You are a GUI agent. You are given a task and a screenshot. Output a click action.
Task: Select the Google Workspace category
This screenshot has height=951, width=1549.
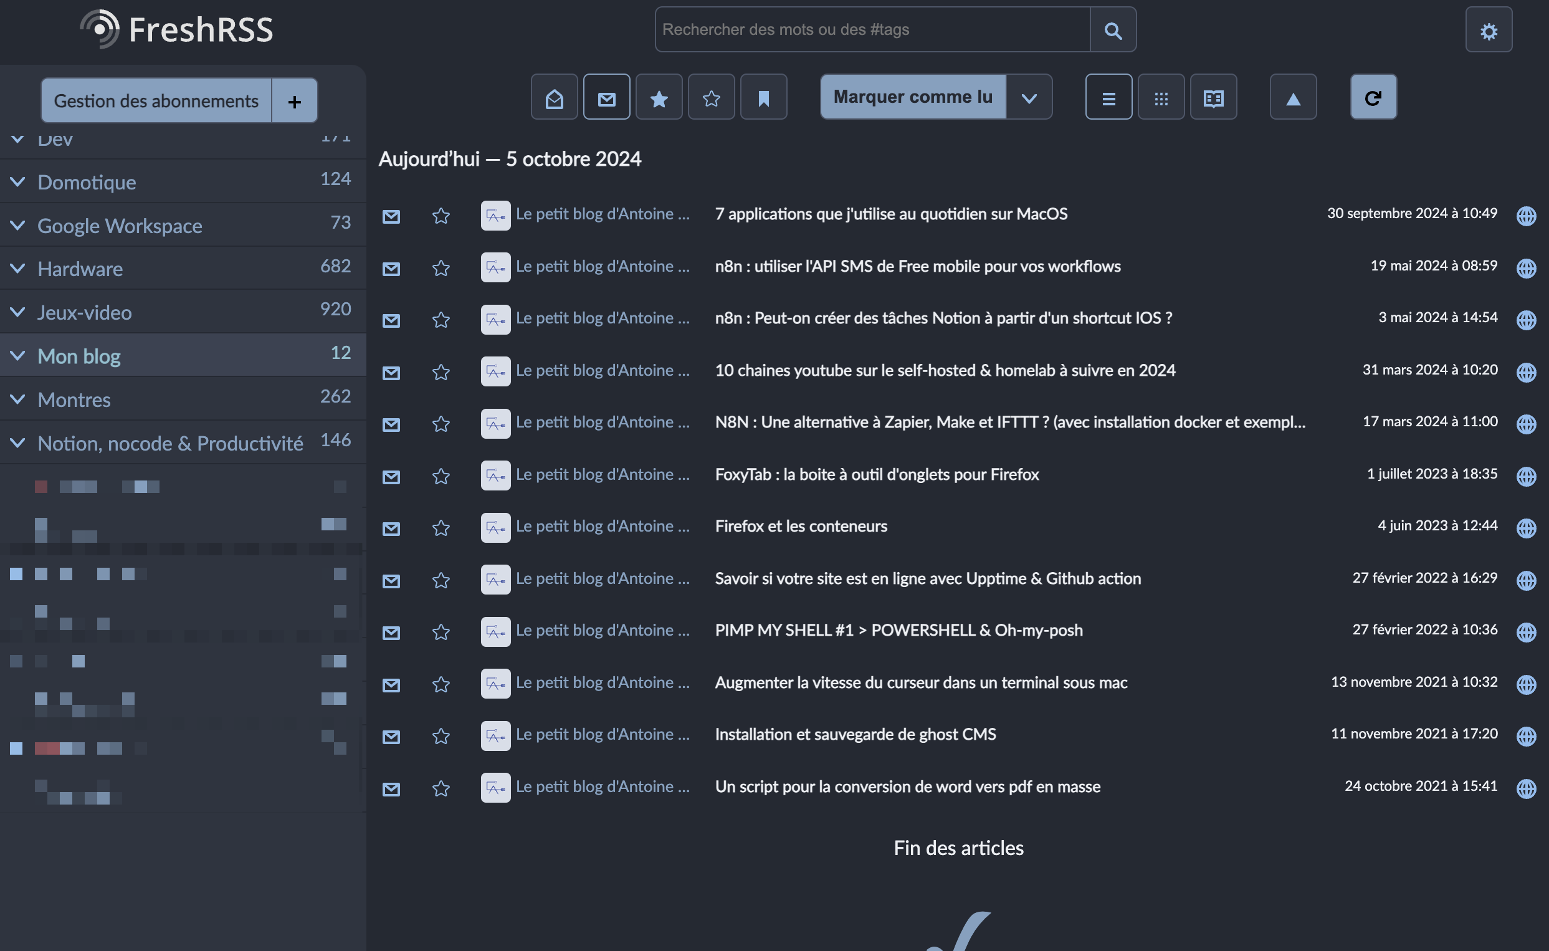[x=120, y=226]
